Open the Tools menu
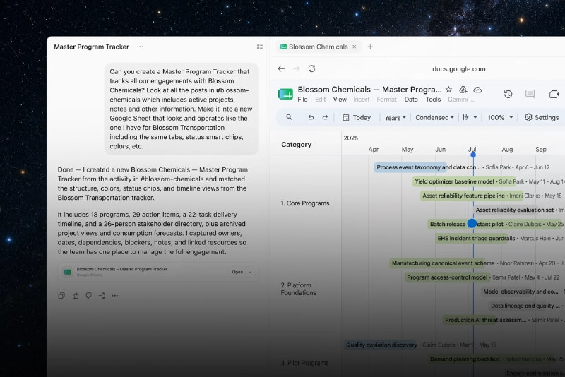The height and width of the screenshot is (377, 565). point(433,100)
